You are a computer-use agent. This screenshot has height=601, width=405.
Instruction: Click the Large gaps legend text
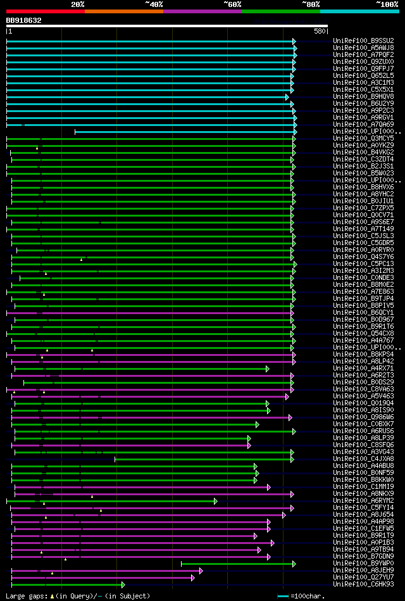click(x=78, y=597)
